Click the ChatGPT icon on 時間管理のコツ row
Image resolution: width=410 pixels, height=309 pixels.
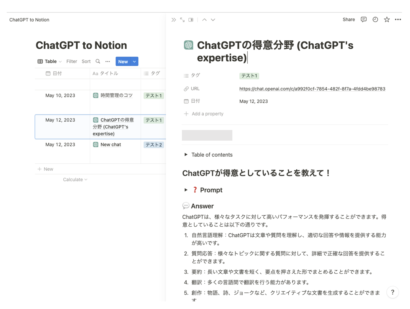click(96, 95)
